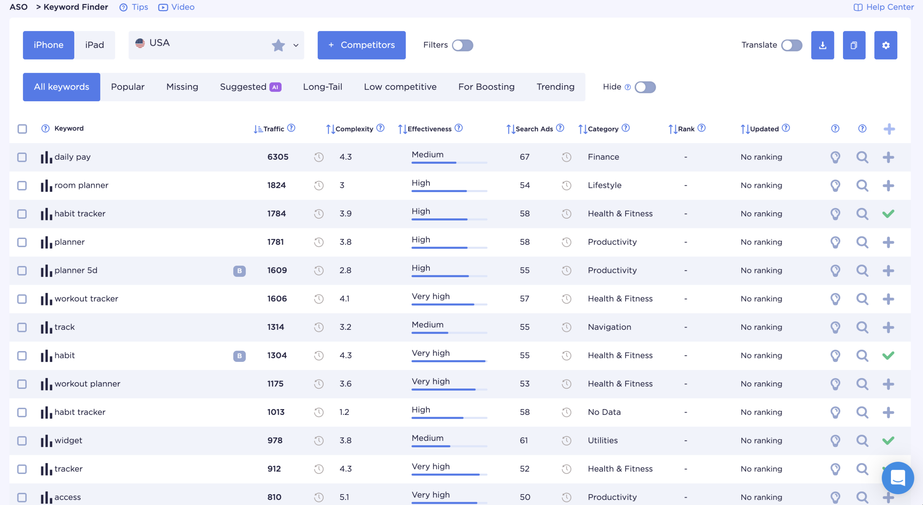
Task: Expand the USA country dropdown chevron
Action: [x=296, y=45]
